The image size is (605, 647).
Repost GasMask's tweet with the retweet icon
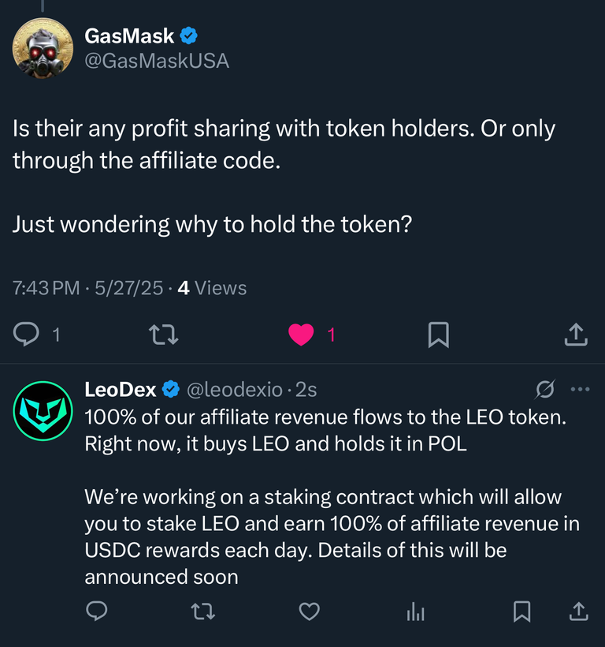pyautogui.click(x=164, y=335)
